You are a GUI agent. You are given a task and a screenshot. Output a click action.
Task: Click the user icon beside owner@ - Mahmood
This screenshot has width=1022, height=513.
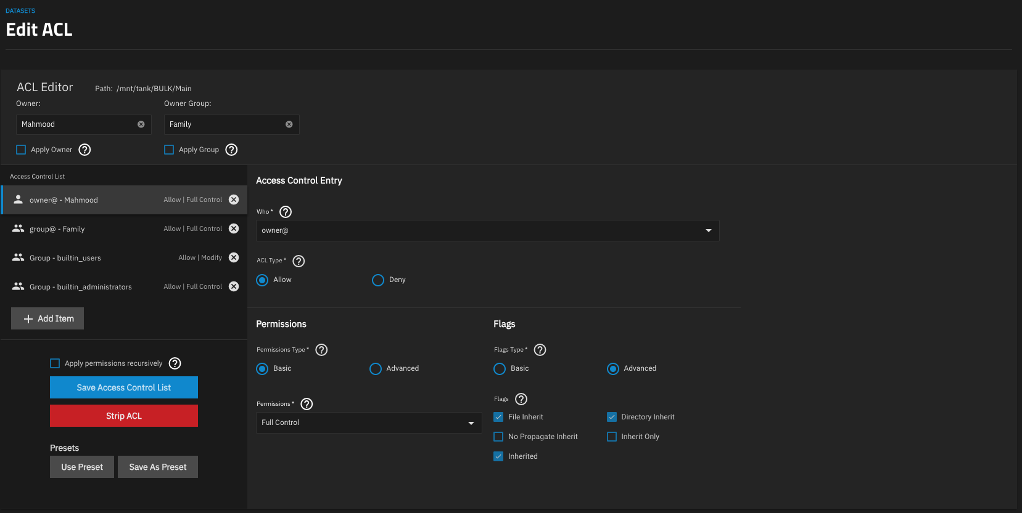(x=19, y=200)
